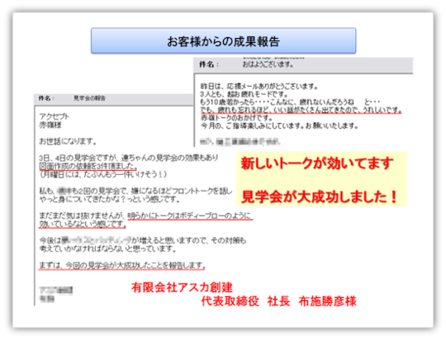This screenshot has width=446, height=340.
Task: Click the 今月の、ご指導楽しみにしています line
Action: 279,125
